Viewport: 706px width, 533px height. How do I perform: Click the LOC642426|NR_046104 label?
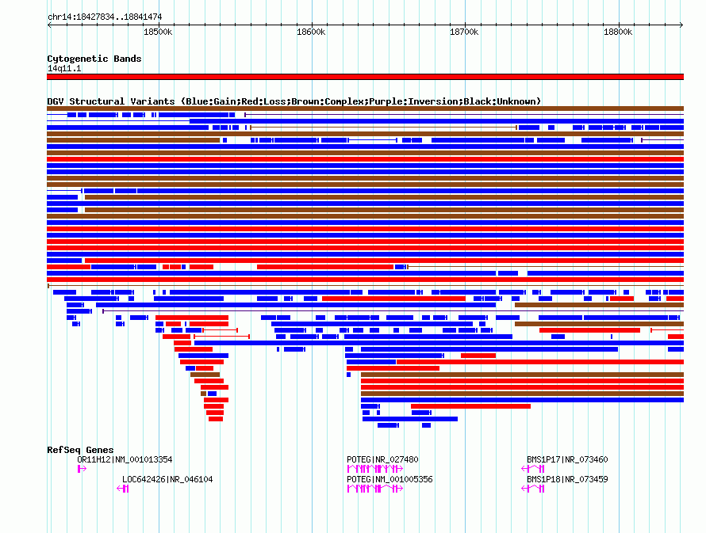pyautogui.click(x=167, y=479)
